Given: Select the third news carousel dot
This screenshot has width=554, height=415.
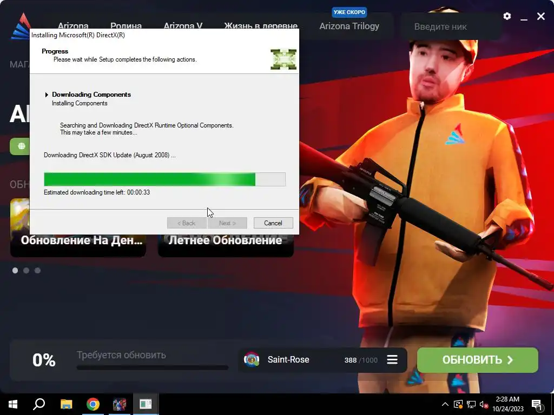Looking at the screenshot, I should 37,270.
